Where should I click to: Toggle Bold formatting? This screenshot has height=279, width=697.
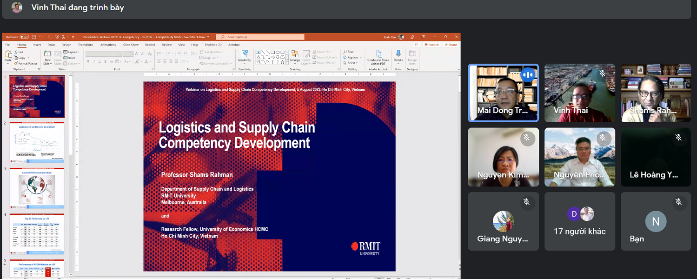click(87, 61)
